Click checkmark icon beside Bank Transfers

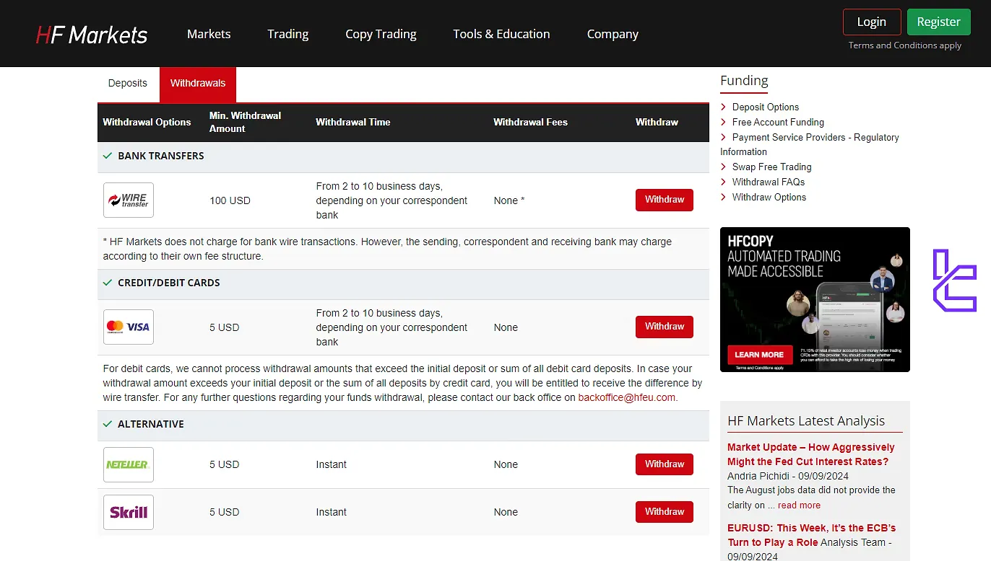click(x=108, y=156)
